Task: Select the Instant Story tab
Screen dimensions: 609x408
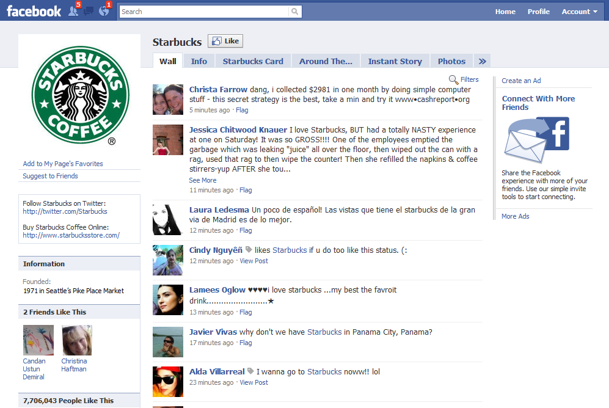Action: [395, 60]
